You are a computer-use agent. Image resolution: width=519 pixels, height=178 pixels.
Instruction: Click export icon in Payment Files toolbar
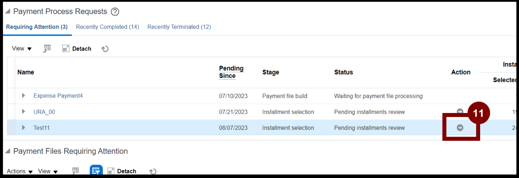(x=75, y=171)
